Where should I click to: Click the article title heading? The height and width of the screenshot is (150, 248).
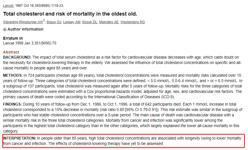(70, 14)
